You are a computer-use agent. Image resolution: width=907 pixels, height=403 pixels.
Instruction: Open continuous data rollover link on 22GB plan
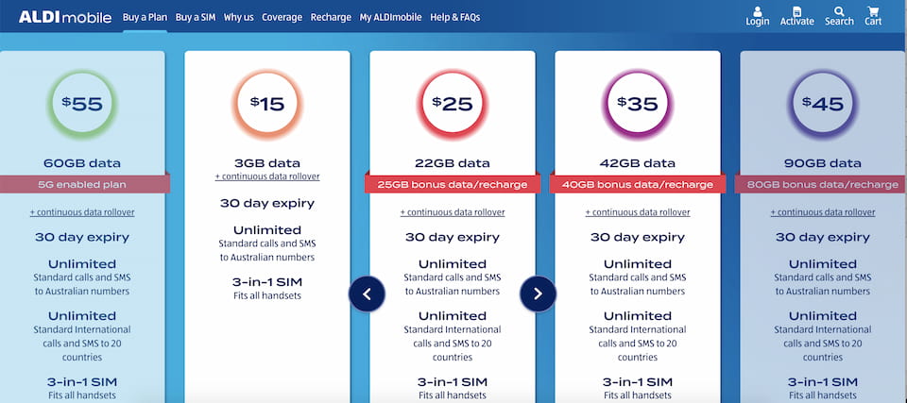coord(453,212)
